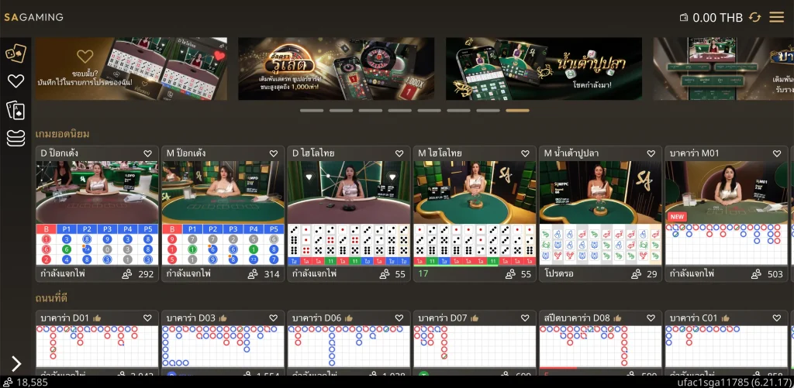Screen dimensions: 794x388
Task: Favorite the บาคาร่า D01 table
Action: pyautogui.click(x=147, y=318)
